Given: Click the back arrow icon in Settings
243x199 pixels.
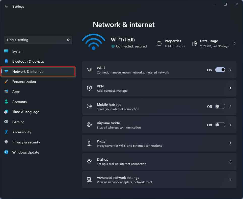Looking at the screenshot, I should 6,7.
